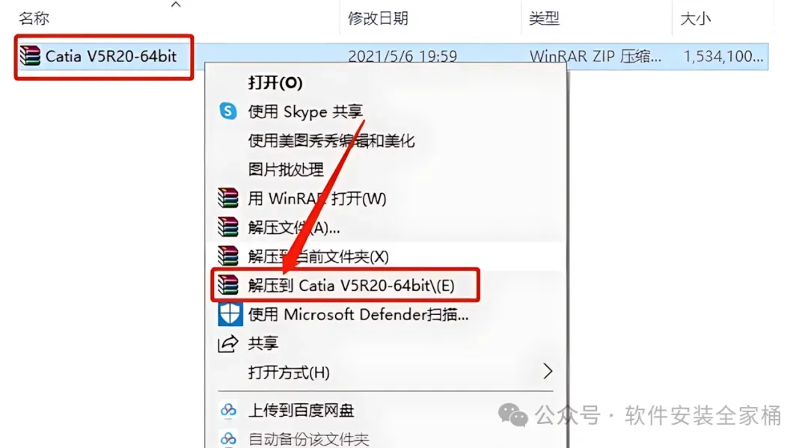
Task: Click WinRAR icon beside 解压到当前文件夹(X)
Action: pyautogui.click(x=227, y=256)
